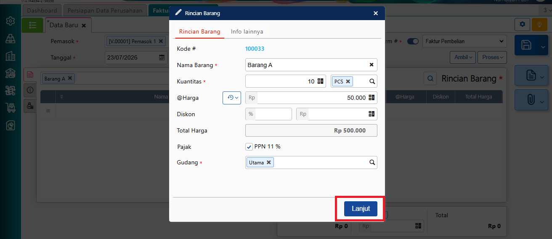The image size is (552, 239).
Task: Select the Data Baru tab
Action: [64, 25]
